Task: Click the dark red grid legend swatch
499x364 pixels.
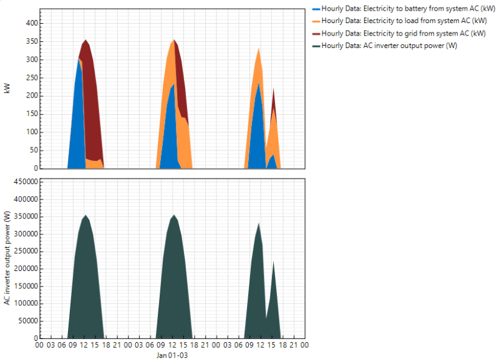Action: coord(315,34)
